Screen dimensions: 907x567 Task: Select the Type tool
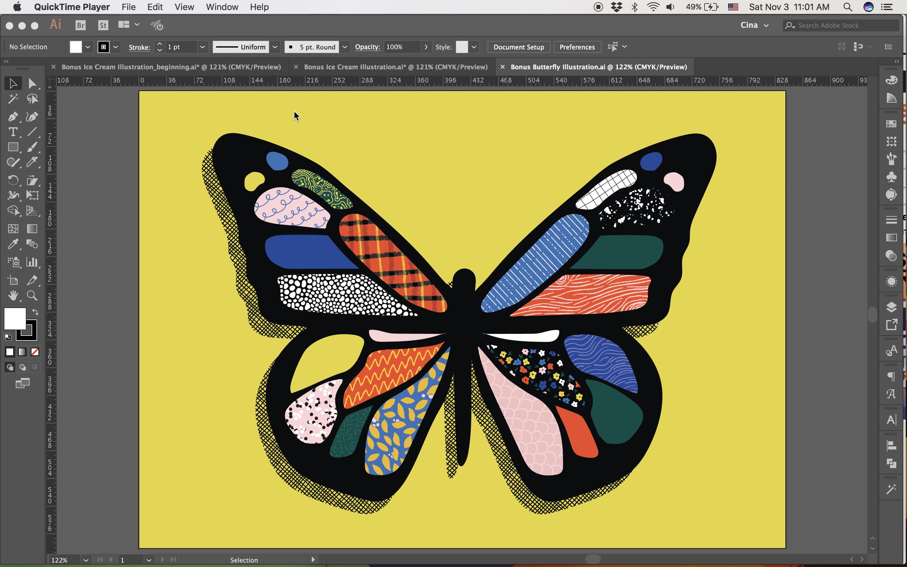(x=13, y=131)
